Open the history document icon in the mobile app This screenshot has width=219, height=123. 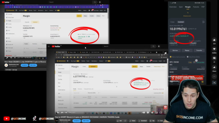tap(203, 22)
